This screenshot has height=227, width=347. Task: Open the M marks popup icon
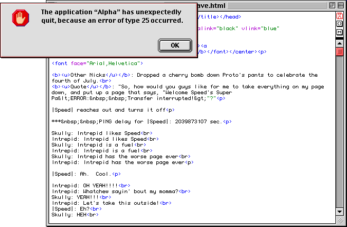tap(340, 33)
